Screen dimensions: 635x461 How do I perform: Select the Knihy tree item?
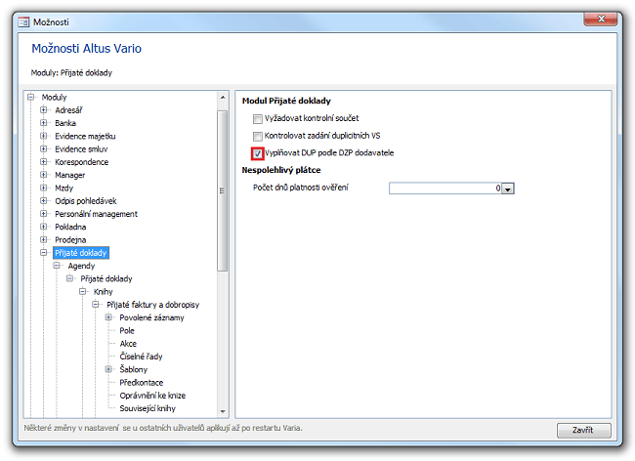pos(103,291)
